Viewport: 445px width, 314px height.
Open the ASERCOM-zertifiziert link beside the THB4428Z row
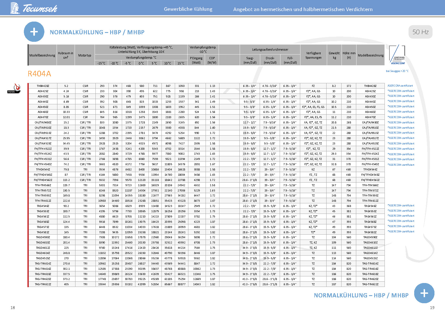(400, 86)
